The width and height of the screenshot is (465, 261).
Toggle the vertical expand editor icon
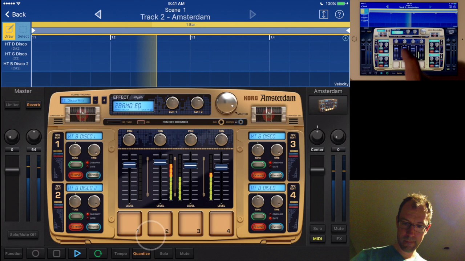[x=324, y=14]
